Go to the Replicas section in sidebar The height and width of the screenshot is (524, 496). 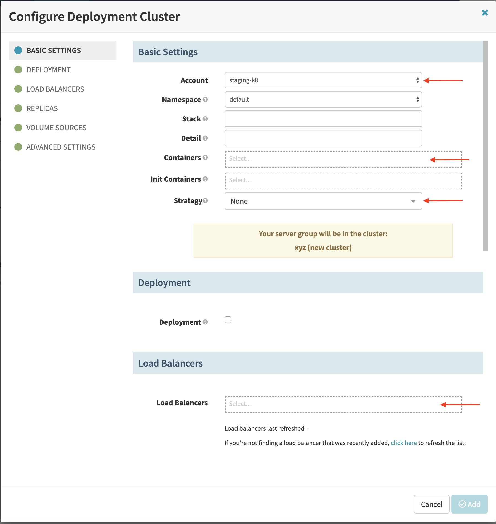click(x=42, y=108)
